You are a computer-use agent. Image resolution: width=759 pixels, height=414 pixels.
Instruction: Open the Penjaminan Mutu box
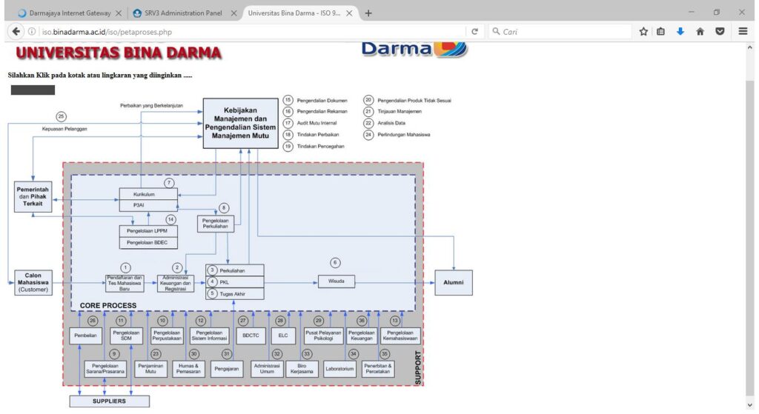[150, 369]
